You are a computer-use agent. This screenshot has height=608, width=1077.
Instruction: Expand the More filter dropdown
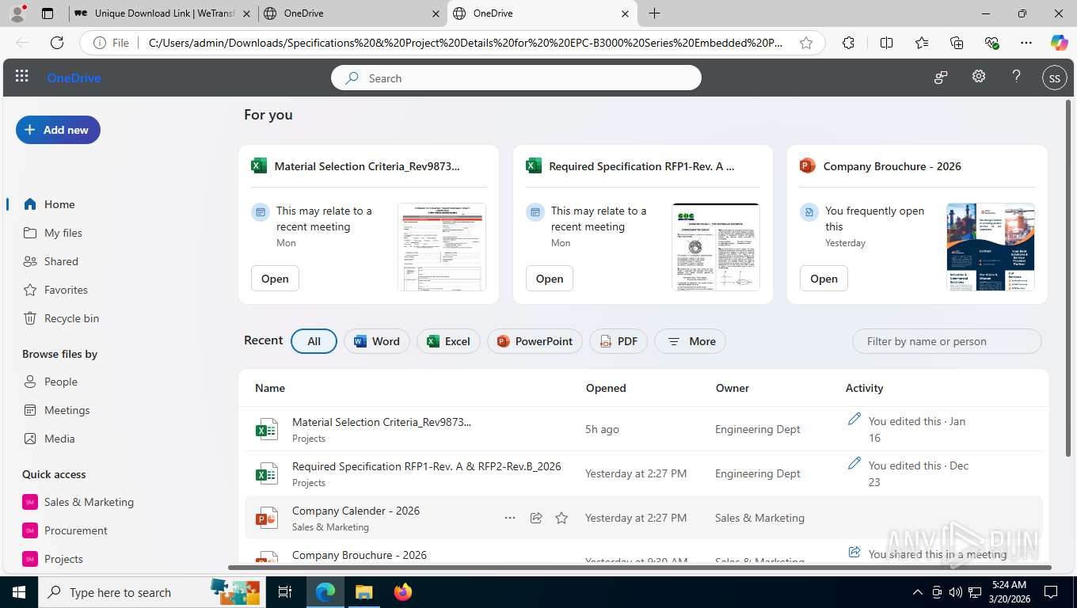(690, 341)
